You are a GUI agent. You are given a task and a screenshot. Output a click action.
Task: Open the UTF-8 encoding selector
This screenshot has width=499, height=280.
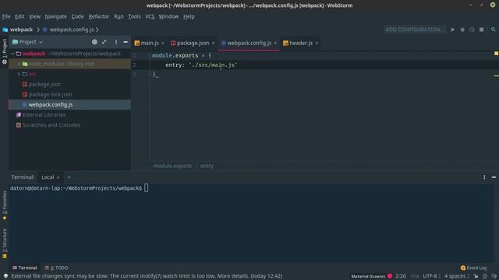pyautogui.click(x=431, y=276)
